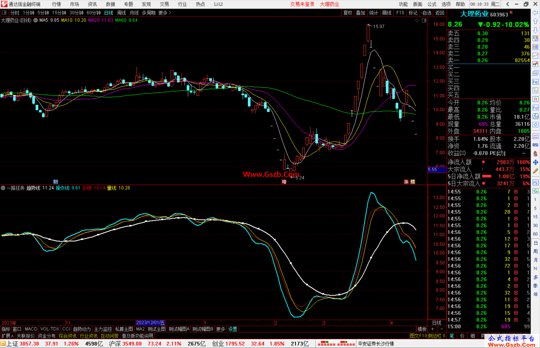
Task: Open the 复权 adjustment menu
Action: pos(348,13)
